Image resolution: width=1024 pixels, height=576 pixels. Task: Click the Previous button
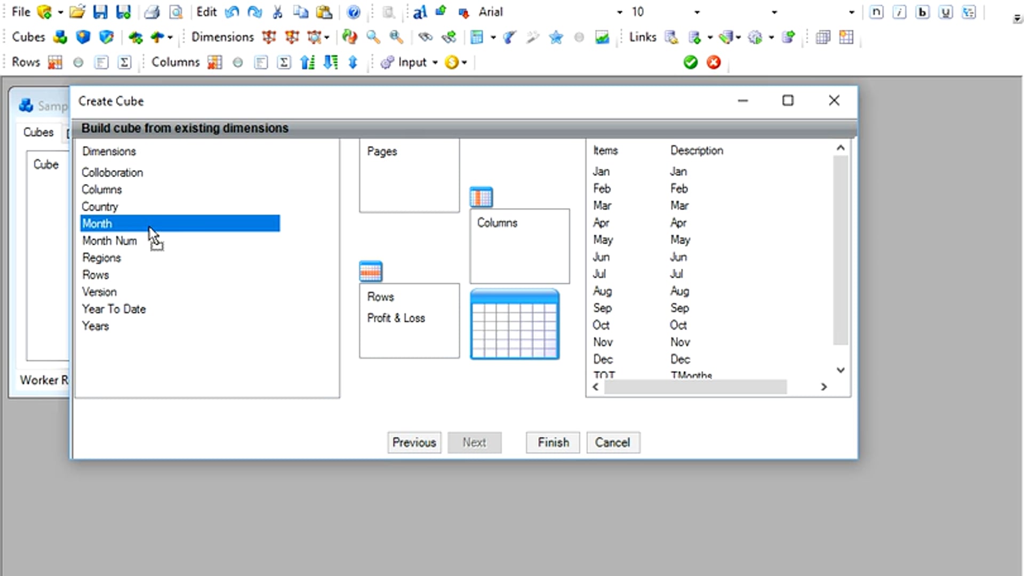coord(414,442)
